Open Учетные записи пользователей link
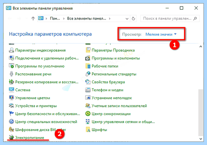This screenshot has height=145, width=207. (119, 106)
